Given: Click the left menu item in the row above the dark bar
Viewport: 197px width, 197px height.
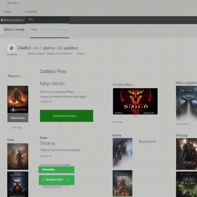Looking at the screenshot, I should point(7,12).
